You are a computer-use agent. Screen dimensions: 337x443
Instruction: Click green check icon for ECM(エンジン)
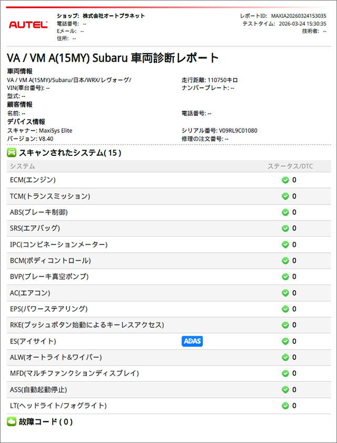click(285, 180)
